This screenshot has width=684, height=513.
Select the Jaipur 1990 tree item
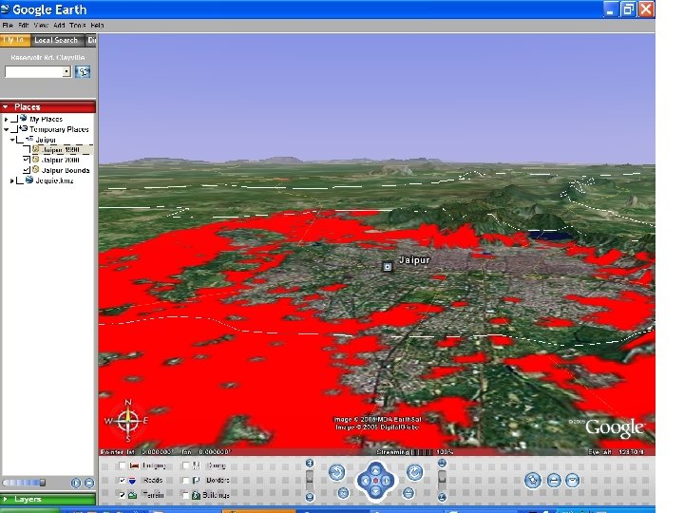[61, 150]
